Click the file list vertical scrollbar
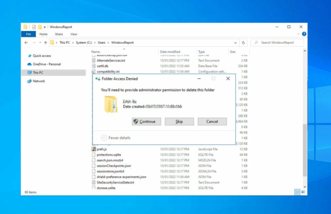The height and width of the screenshot is (214, 331). (x=305, y=150)
